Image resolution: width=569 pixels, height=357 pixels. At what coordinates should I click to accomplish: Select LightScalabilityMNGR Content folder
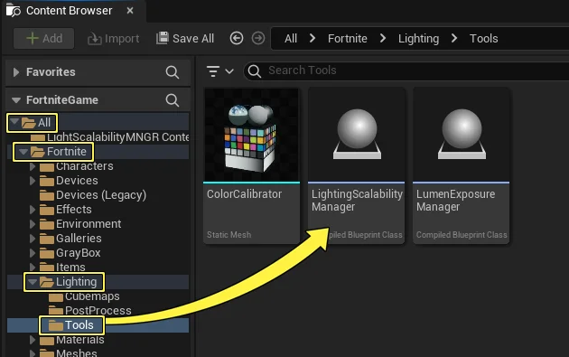[x=110, y=136]
